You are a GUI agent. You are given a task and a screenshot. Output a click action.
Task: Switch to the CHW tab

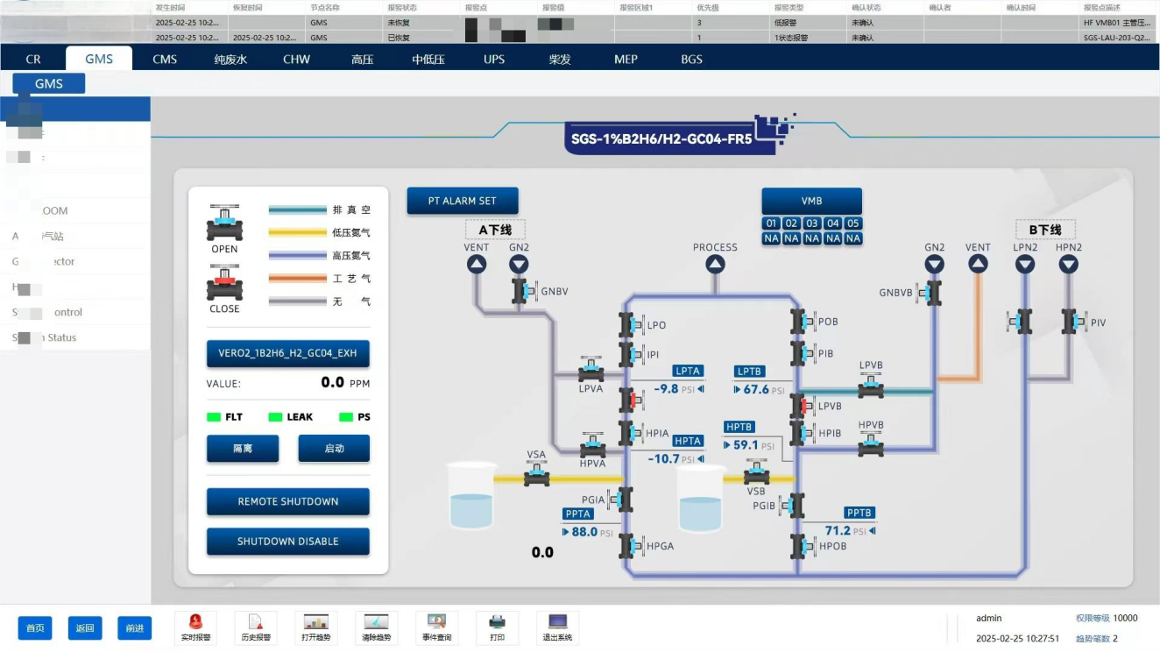click(x=296, y=59)
